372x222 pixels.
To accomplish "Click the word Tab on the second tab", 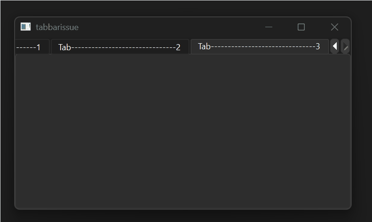I will point(64,47).
